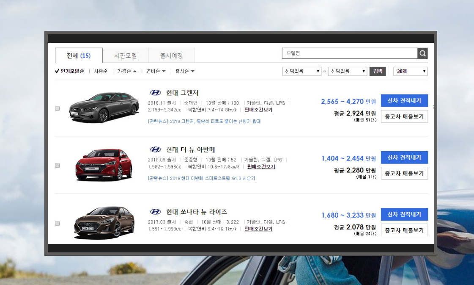Viewport: 474px width, 285px height.
Task: Open the 30개 items-per-page dropdown
Action: (410, 71)
